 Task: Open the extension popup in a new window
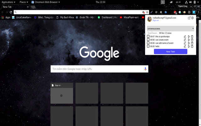189,18
